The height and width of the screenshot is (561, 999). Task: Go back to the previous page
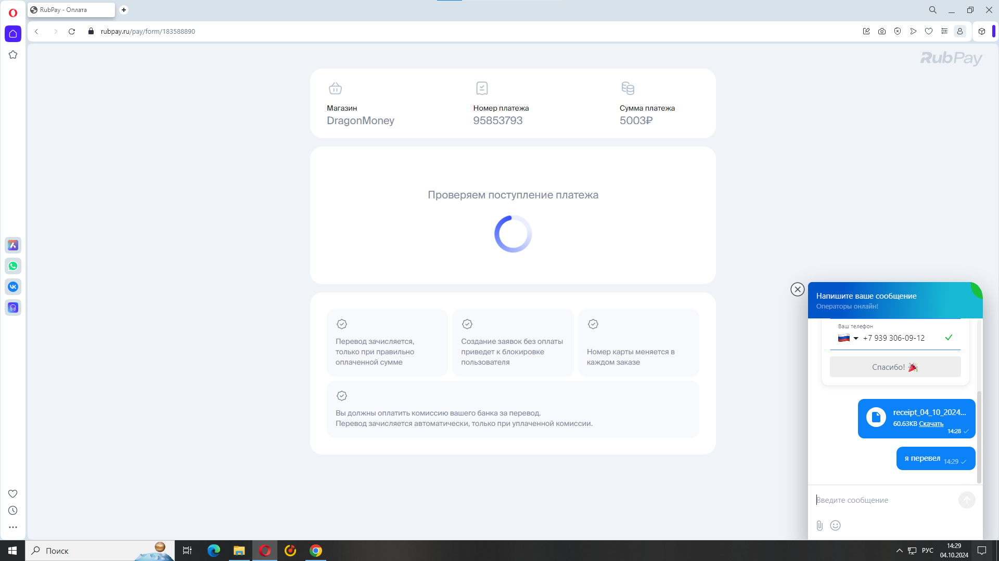36,31
